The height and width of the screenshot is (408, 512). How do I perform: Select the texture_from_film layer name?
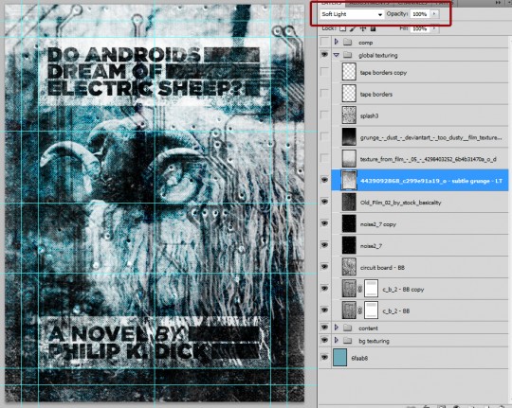(x=428, y=159)
